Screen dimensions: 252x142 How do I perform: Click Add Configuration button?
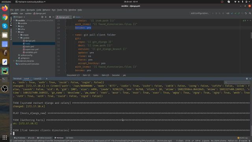click(x=200, y=13)
